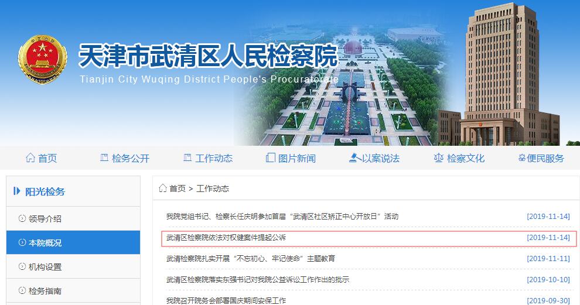Open the 社区矫正中心开放日 news article
The height and width of the screenshot is (305, 580).
(282, 216)
